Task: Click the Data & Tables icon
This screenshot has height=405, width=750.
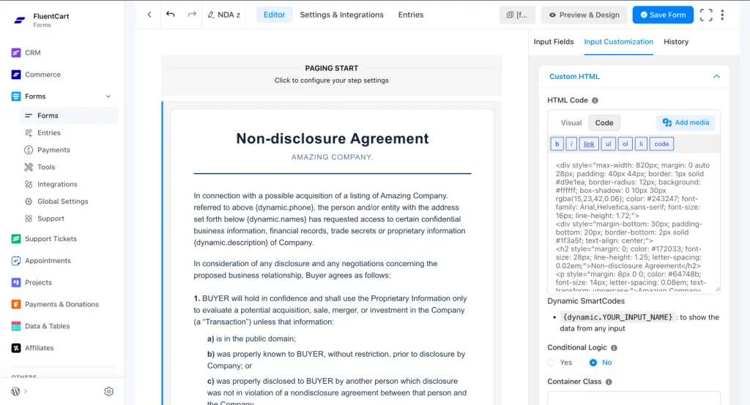Action: 16,326
